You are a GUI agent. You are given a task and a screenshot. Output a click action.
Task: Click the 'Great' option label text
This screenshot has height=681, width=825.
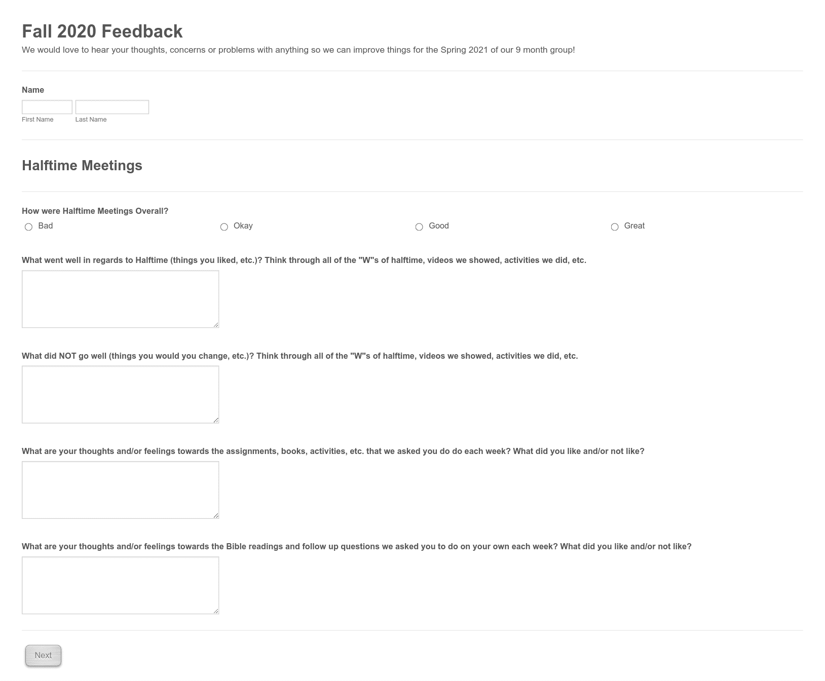(x=634, y=226)
